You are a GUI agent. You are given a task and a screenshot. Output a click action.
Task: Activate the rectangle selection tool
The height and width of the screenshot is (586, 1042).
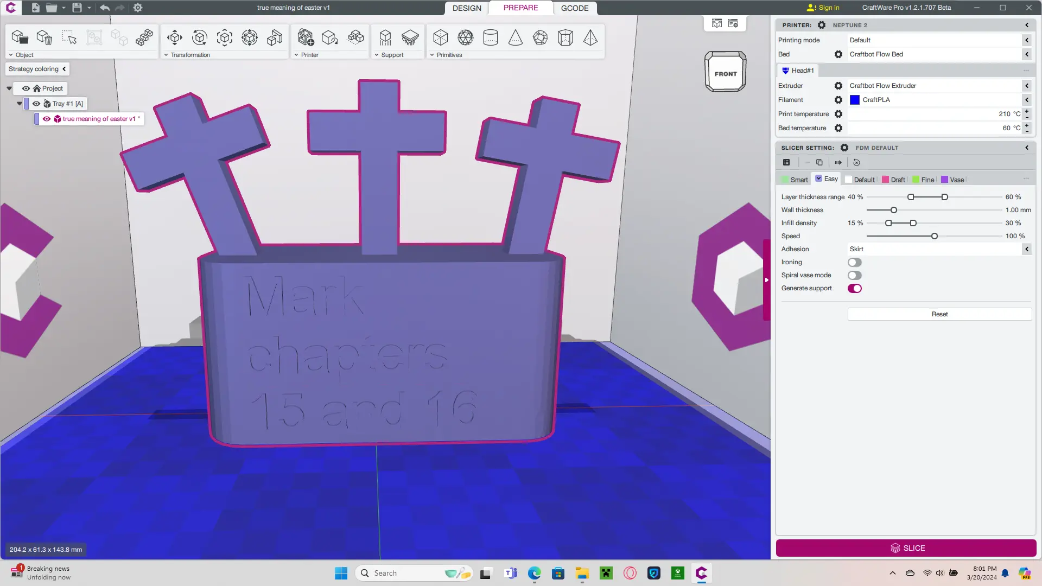point(69,37)
